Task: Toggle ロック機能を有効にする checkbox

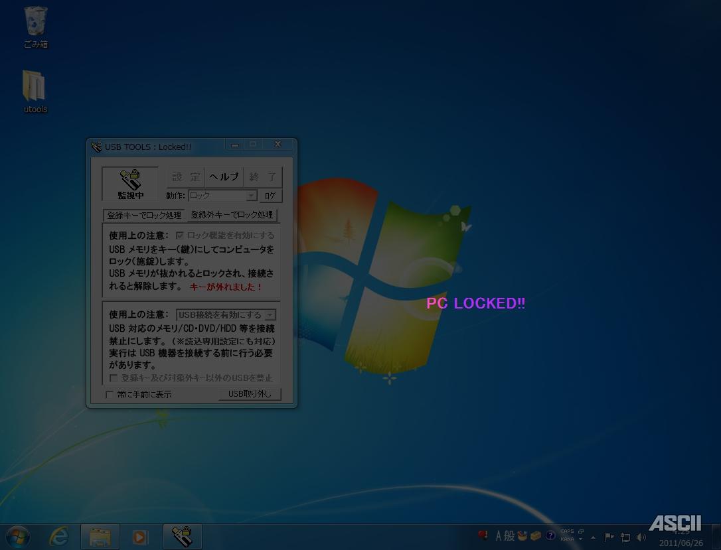Action: pyautogui.click(x=180, y=236)
